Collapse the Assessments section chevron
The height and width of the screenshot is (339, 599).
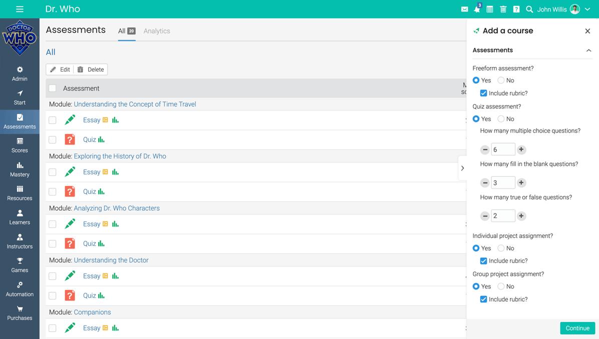(x=588, y=50)
